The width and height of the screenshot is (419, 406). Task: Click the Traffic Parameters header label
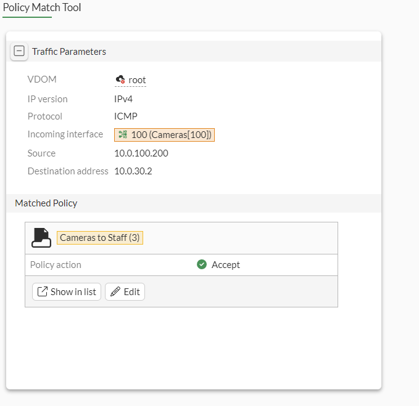69,52
